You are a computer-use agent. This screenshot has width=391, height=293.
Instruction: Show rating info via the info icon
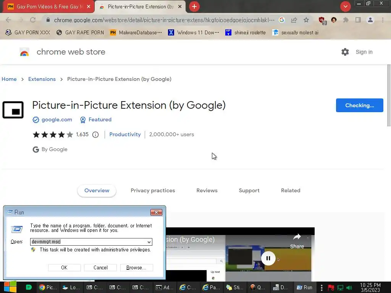tap(95, 135)
